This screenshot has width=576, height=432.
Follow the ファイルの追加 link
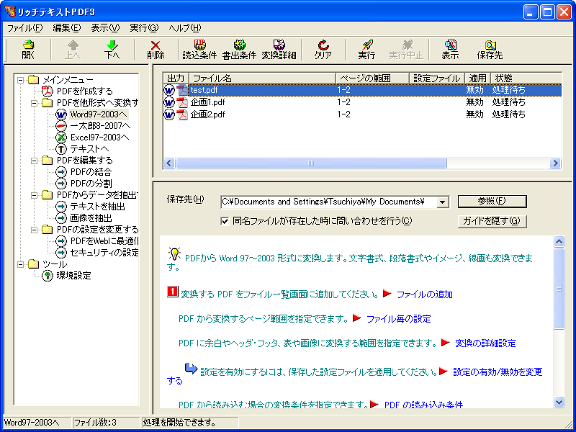[x=425, y=294]
